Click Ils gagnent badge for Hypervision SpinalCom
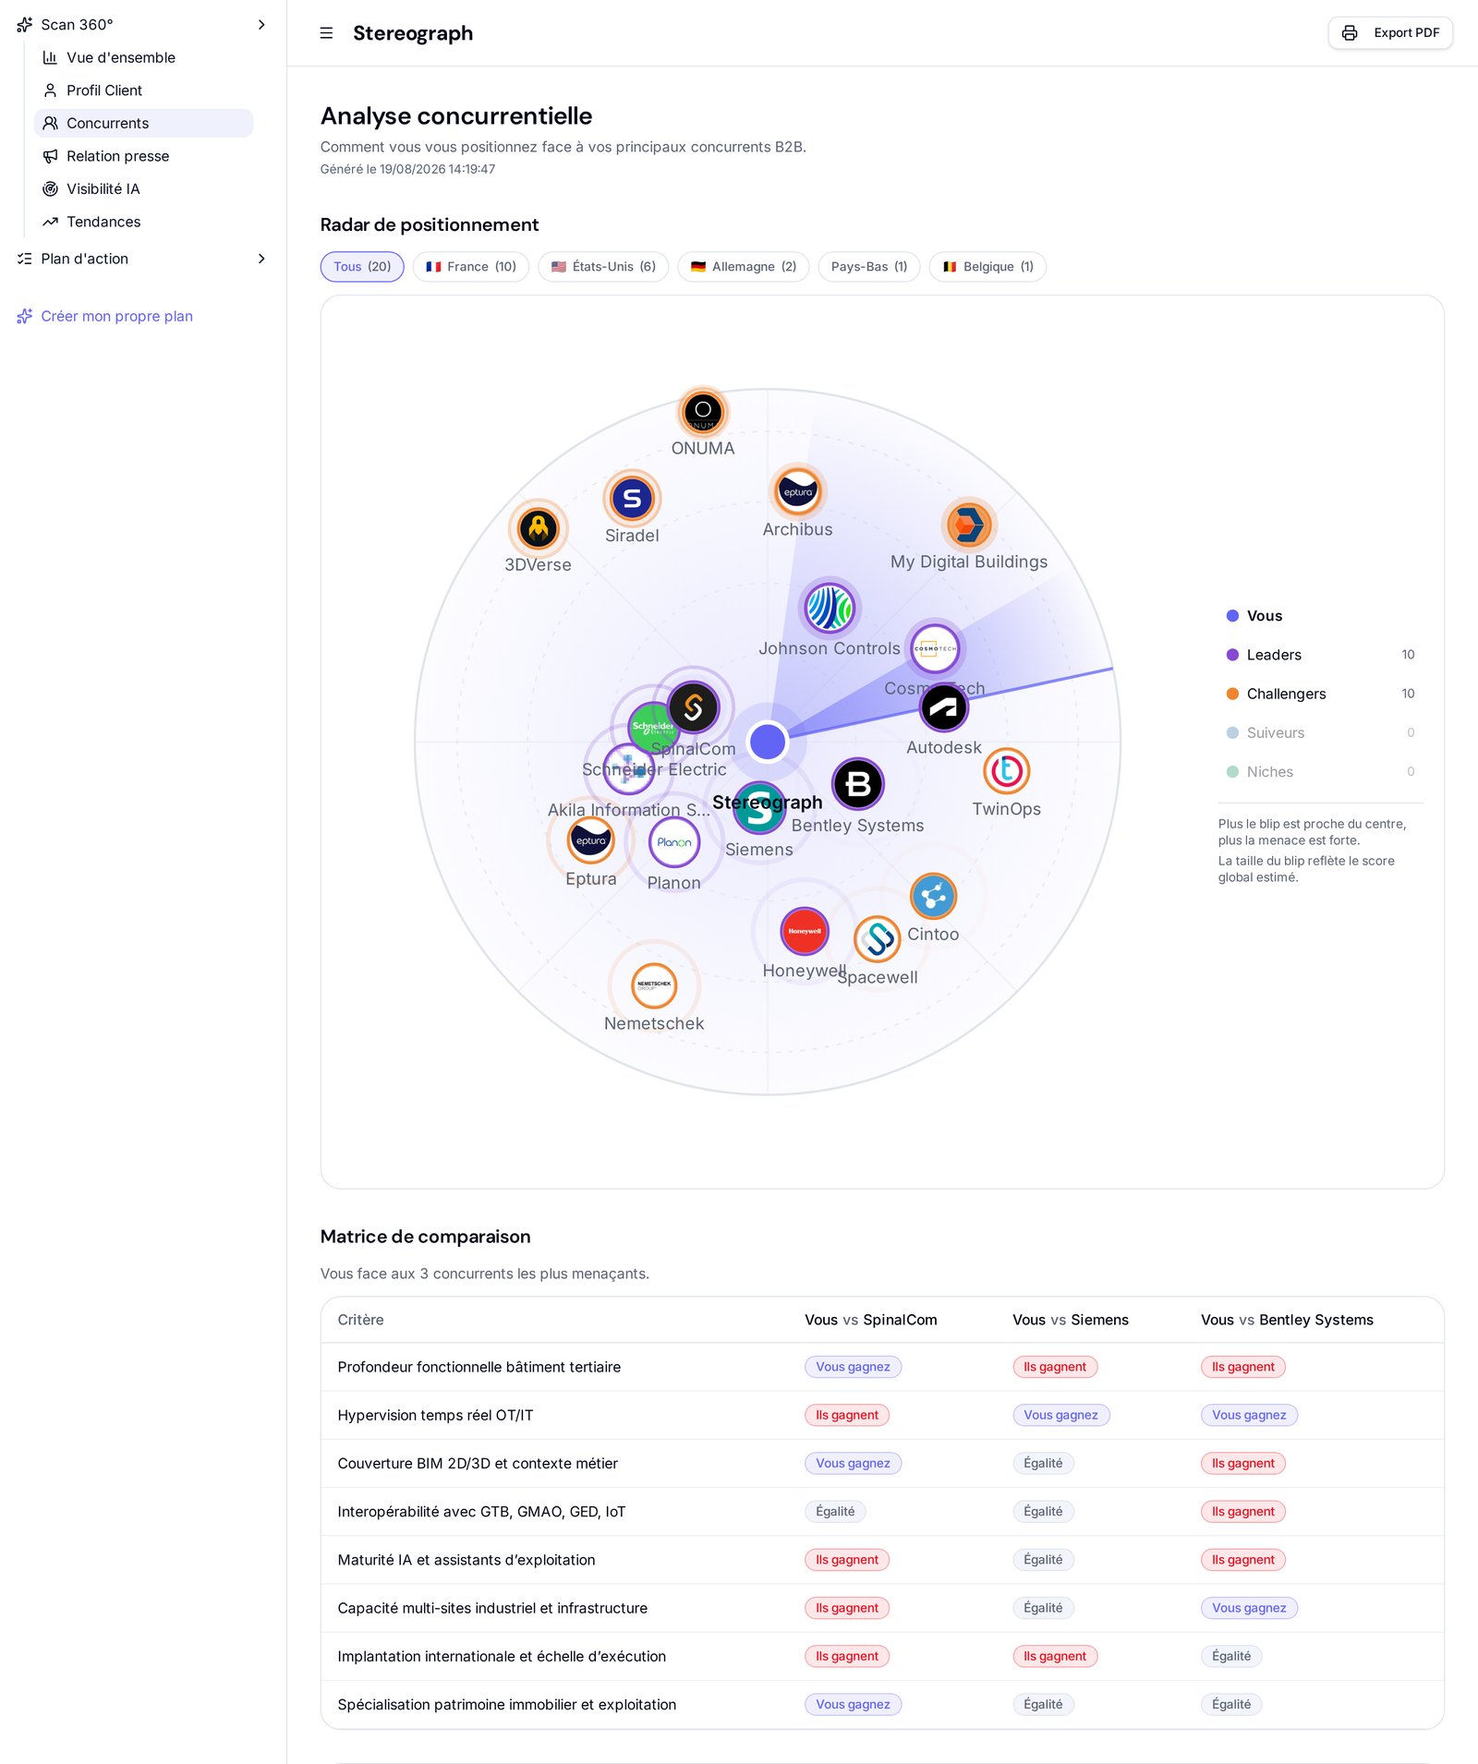The image size is (1478, 1764). [847, 1415]
